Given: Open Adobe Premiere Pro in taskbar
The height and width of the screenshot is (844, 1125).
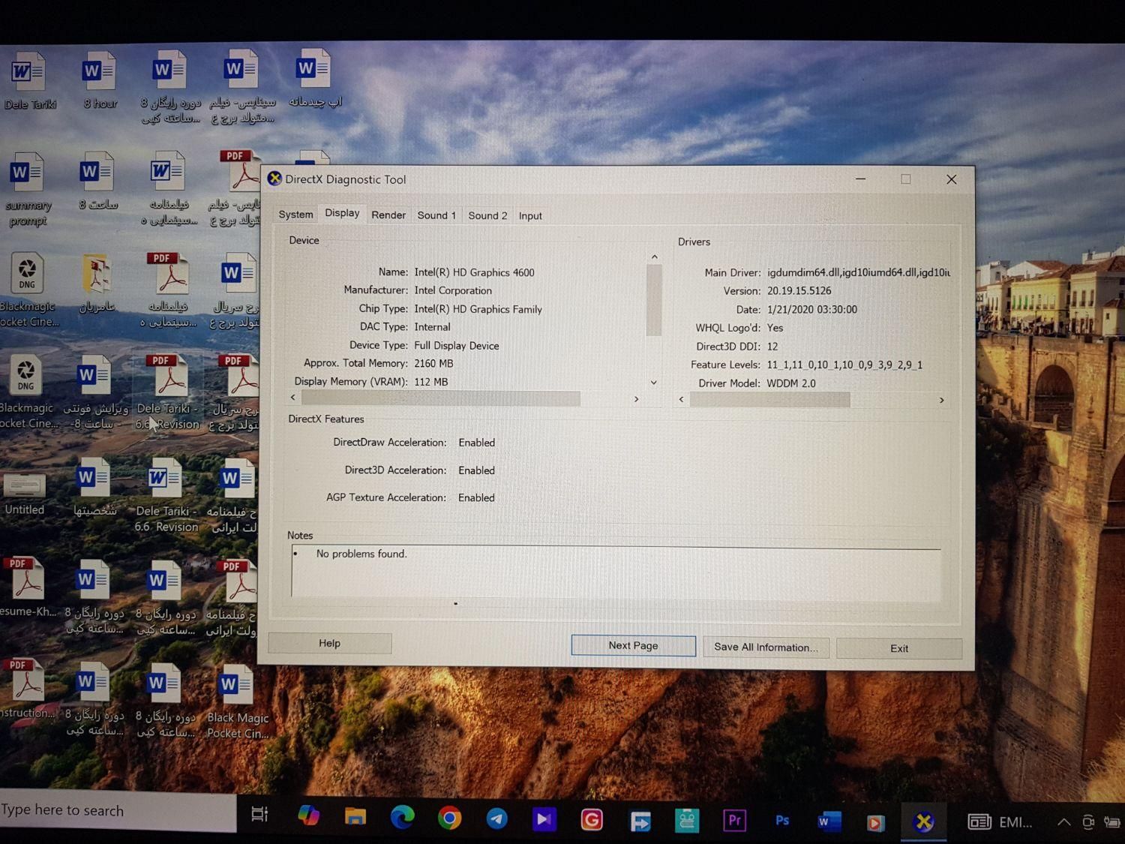Looking at the screenshot, I should pyautogui.click(x=734, y=820).
